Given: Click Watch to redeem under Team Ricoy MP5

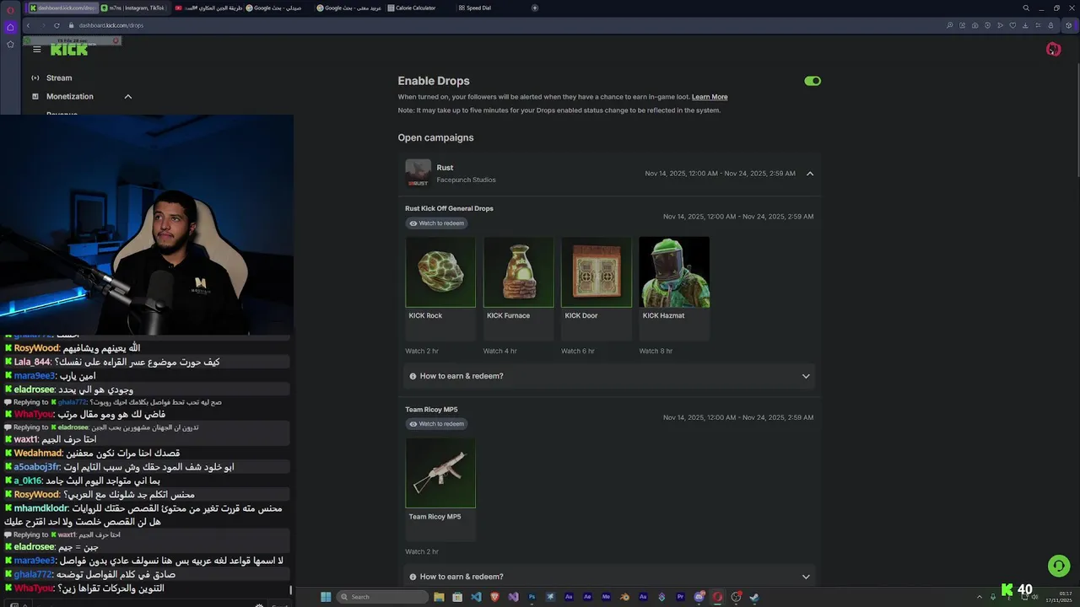Looking at the screenshot, I should 436,424.
